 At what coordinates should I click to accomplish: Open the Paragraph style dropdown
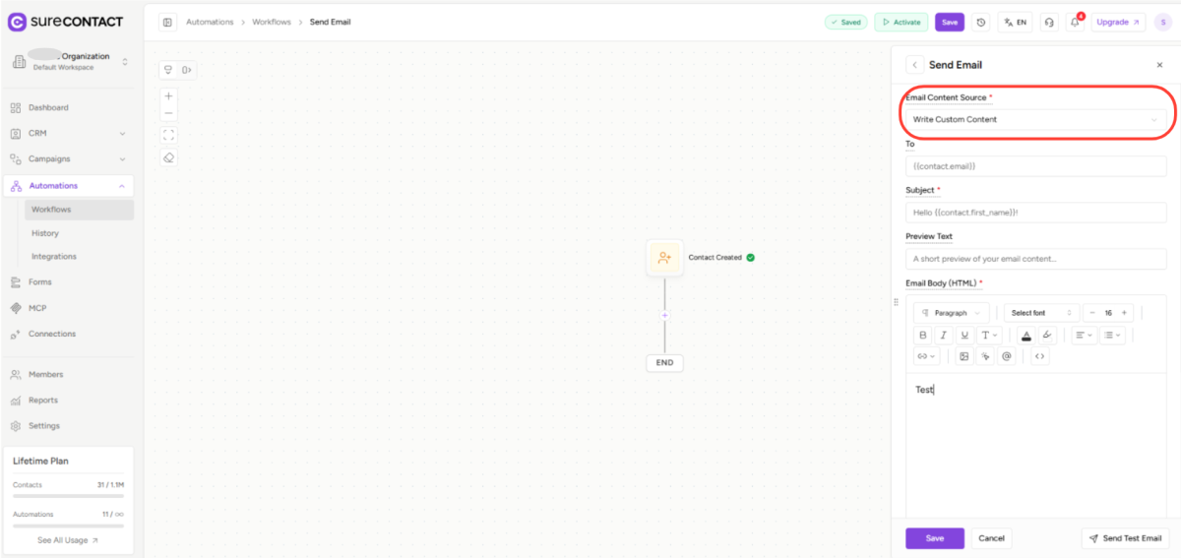tap(951, 313)
